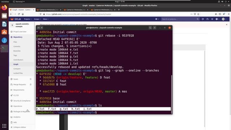This screenshot has height=130, width=231.
Task: Show Applications grid in Ubuntu dock
Action: coord(4,126)
